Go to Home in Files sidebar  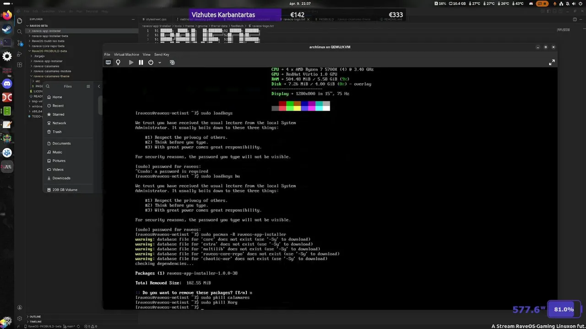69,97
